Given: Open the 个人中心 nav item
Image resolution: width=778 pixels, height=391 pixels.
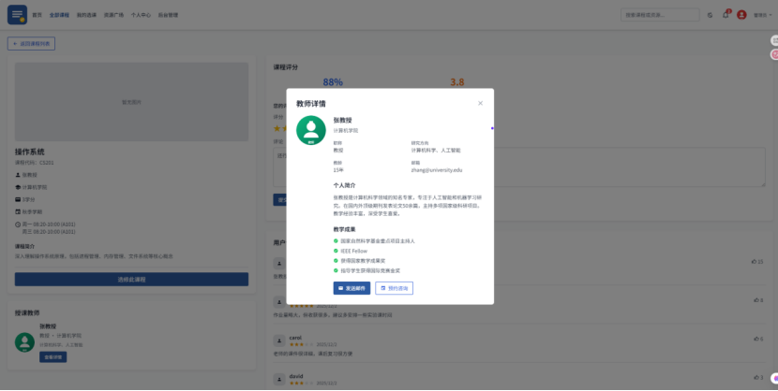Looking at the screenshot, I should tap(141, 15).
